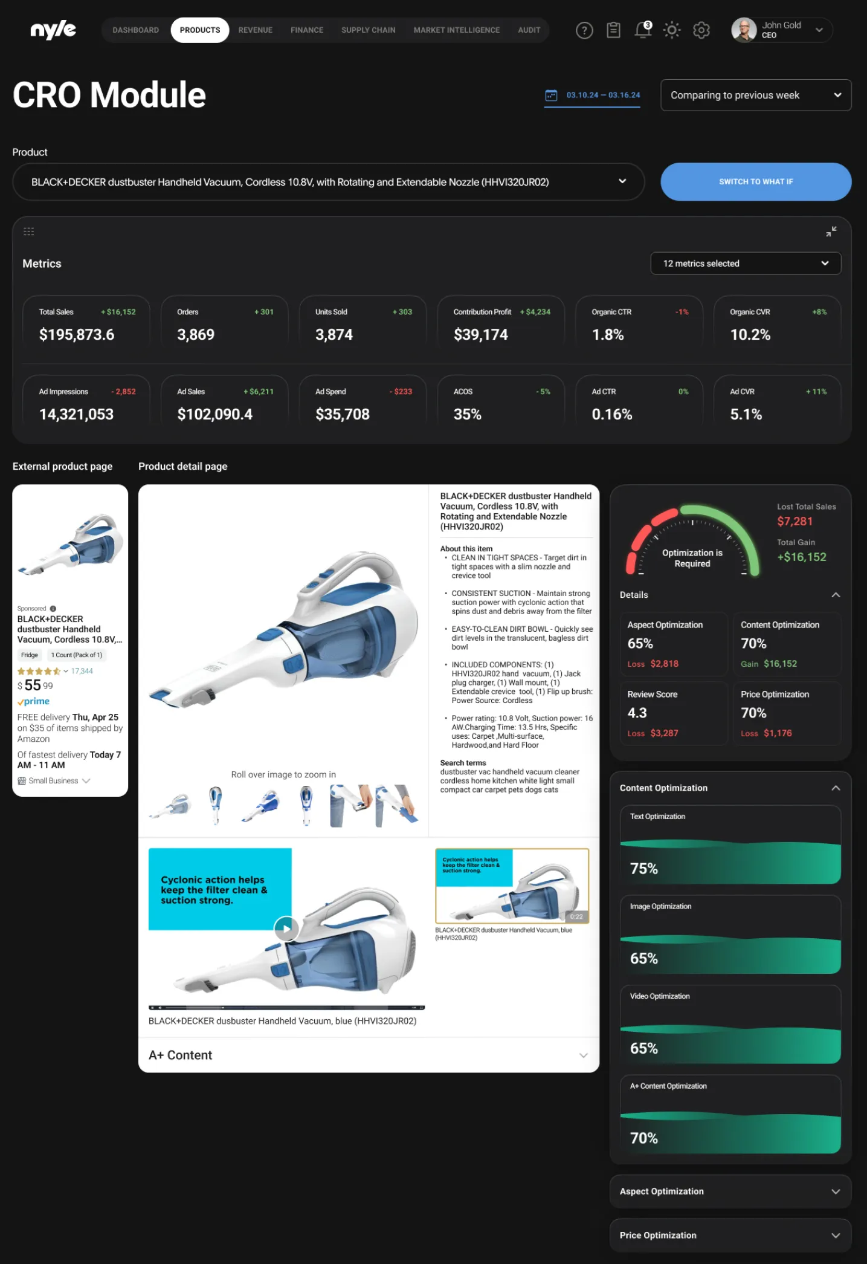Click the Switch To What If button
This screenshot has width=867, height=1264.
coord(756,181)
